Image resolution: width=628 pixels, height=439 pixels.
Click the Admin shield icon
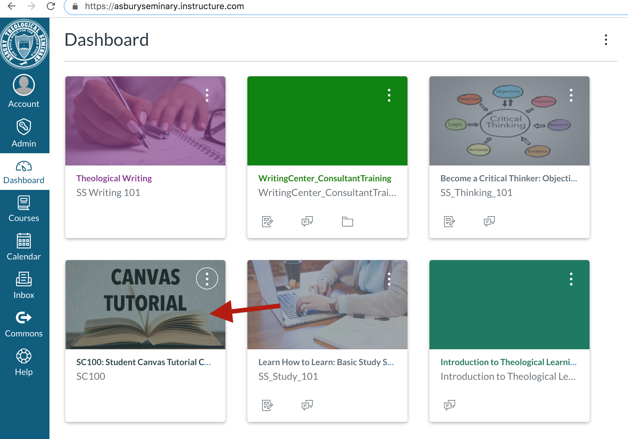pos(24,127)
